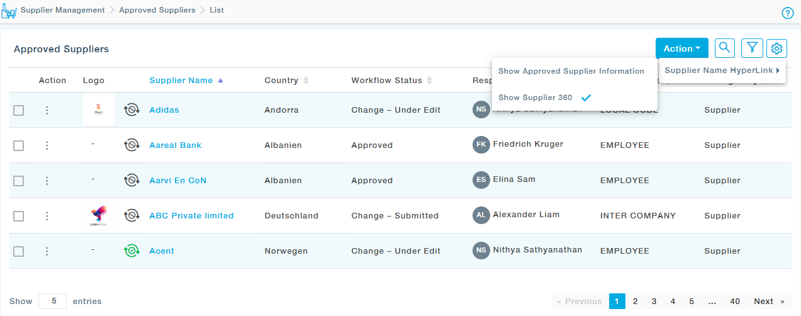801x316 pixels.
Task: Click the green sync icon for Acent
Action: [132, 251]
